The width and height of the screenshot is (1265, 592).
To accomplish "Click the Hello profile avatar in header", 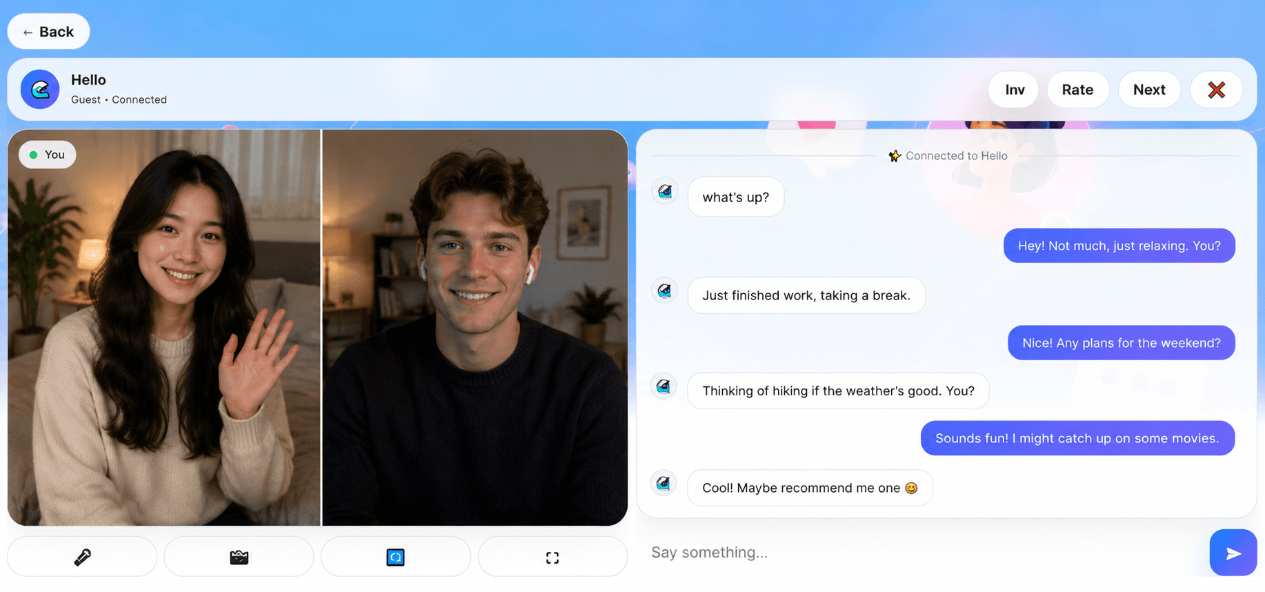I will coord(40,89).
